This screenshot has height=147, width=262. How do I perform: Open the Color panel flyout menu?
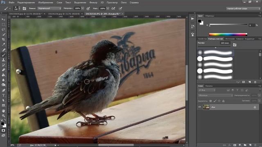[260, 16]
